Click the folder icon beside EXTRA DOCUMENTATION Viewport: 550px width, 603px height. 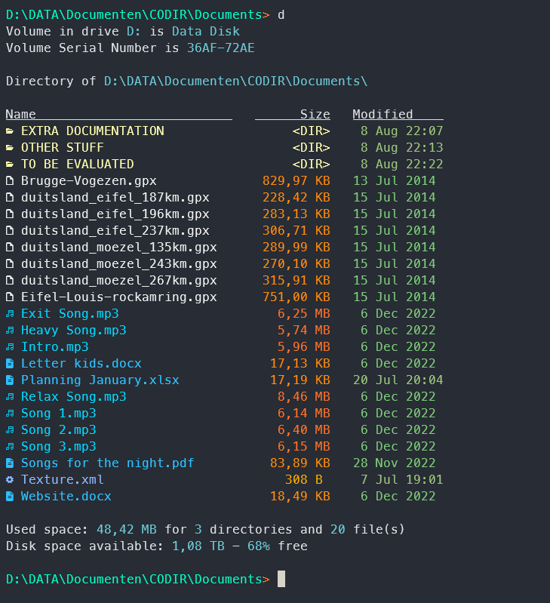(10, 131)
